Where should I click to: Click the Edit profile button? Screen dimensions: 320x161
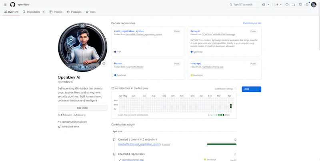point(82,108)
